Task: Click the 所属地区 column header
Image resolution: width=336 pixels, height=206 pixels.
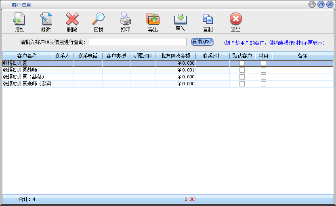Action: coord(143,56)
